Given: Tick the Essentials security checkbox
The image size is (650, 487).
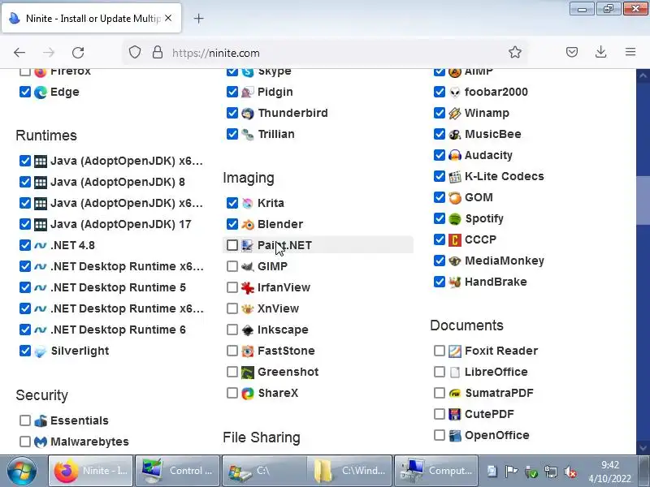Looking at the screenshot, I should (25, 420).
